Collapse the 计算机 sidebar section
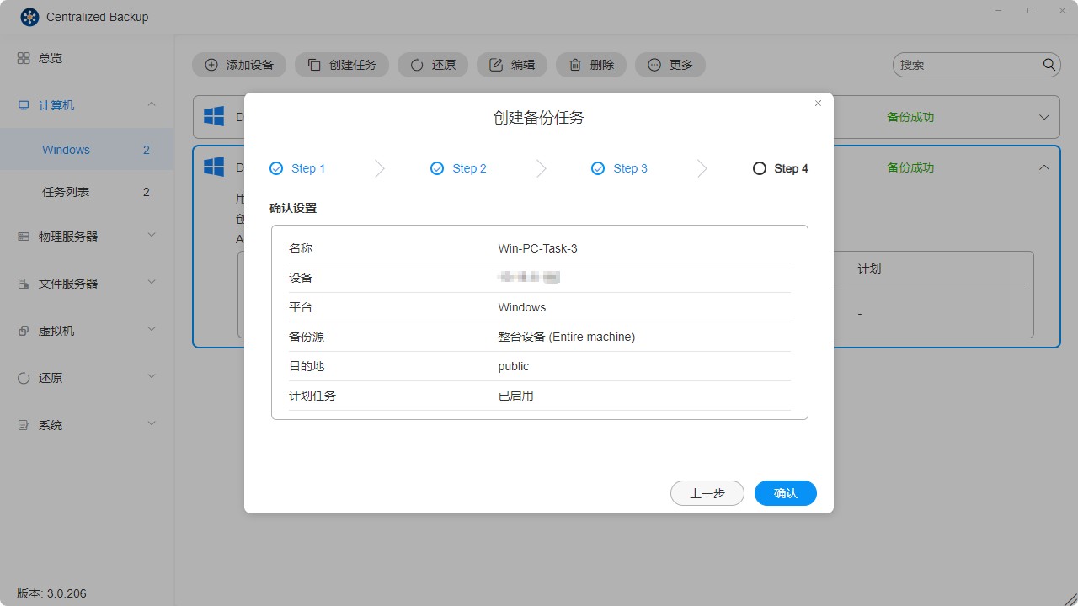The width and height of the screenshot is (1078, 606). pos(152,105)
